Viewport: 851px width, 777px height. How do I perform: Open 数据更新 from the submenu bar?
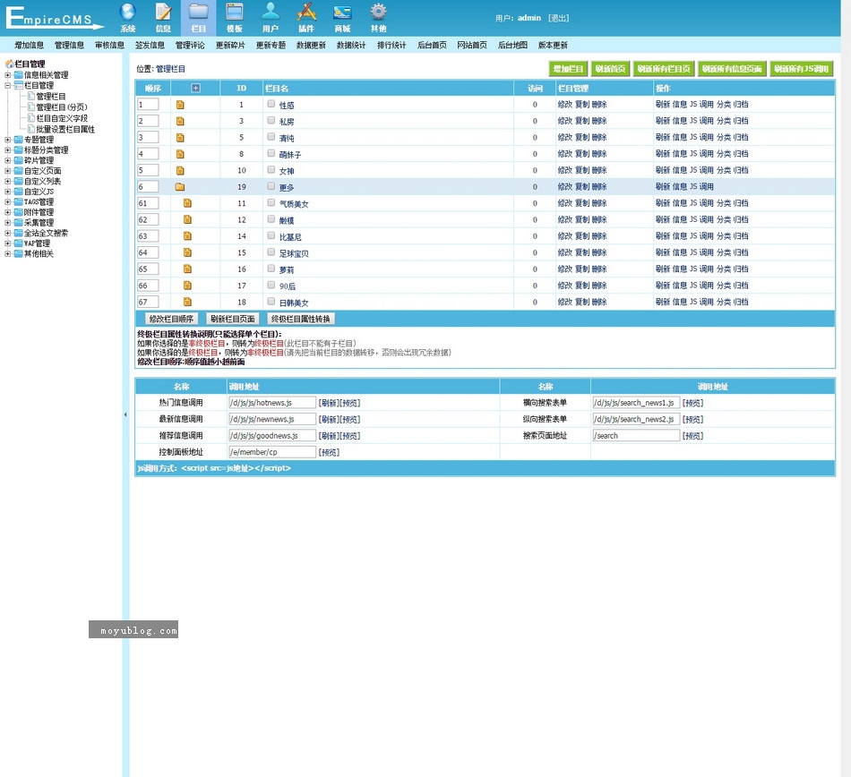[311, 45]
